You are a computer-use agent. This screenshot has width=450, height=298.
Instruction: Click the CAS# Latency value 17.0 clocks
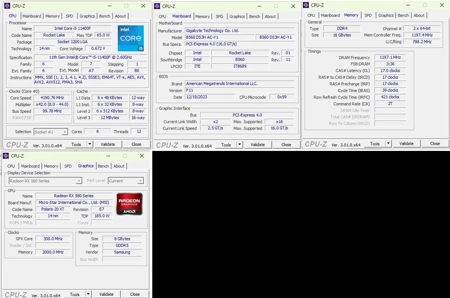pyautogui.click(x=390, y=71)
